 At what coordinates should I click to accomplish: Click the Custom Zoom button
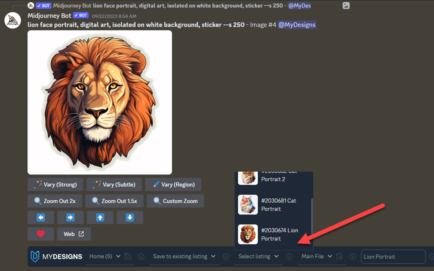coord(175,201)
